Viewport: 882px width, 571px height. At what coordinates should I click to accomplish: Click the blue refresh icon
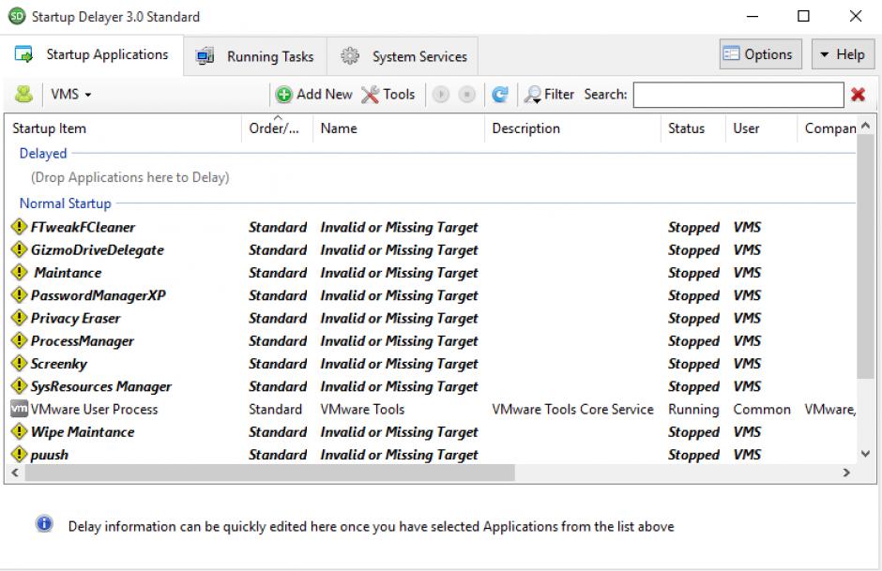point(499,94)
